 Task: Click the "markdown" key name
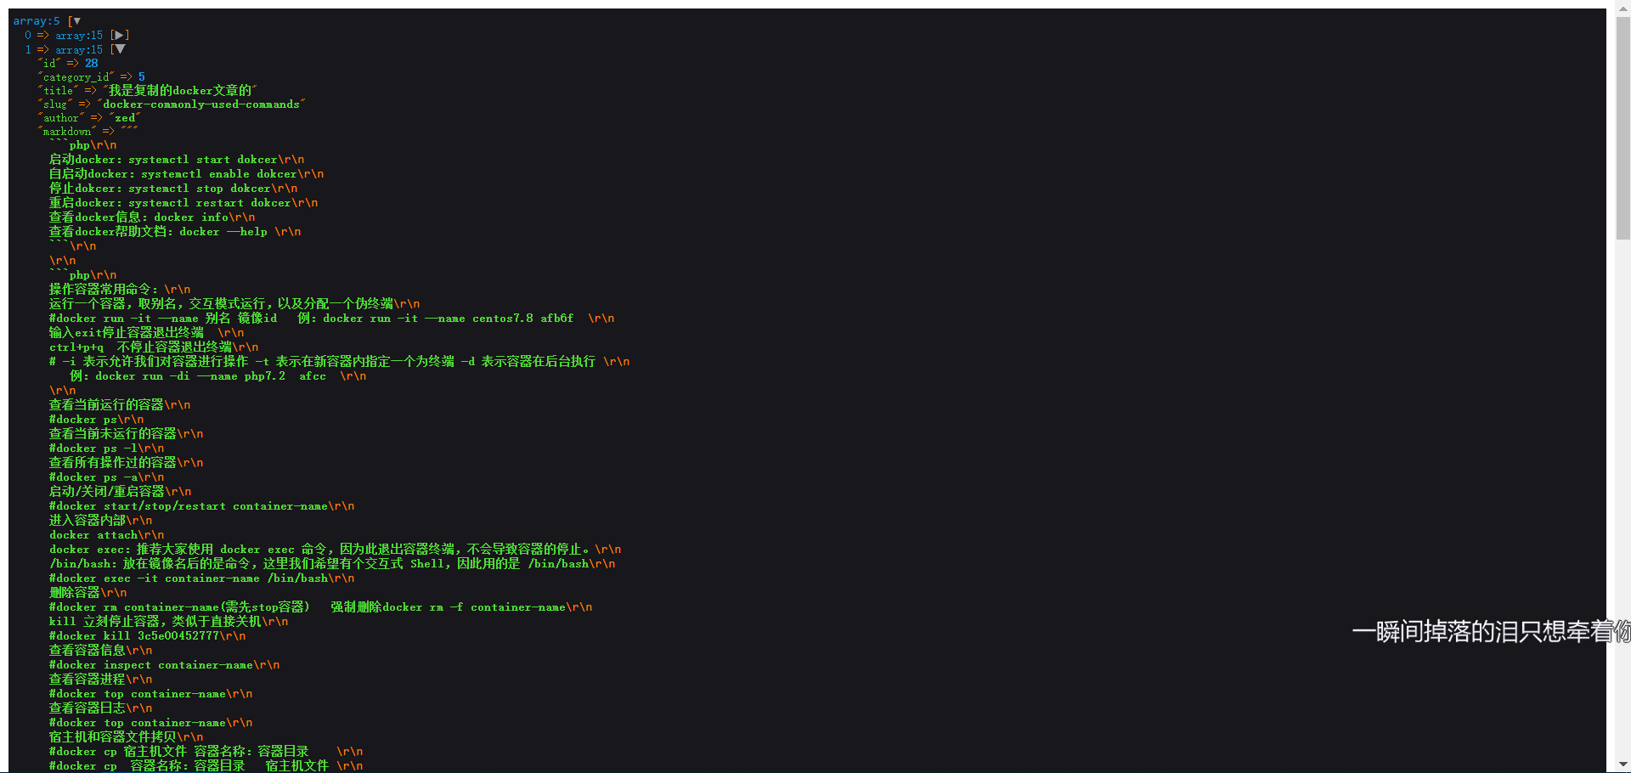pyautogui.click(x=67, y=132)
